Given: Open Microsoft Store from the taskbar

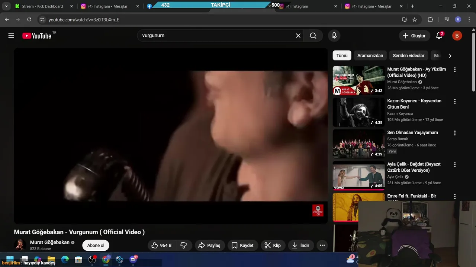Looking at the screenshot, I should coord(78,260).
